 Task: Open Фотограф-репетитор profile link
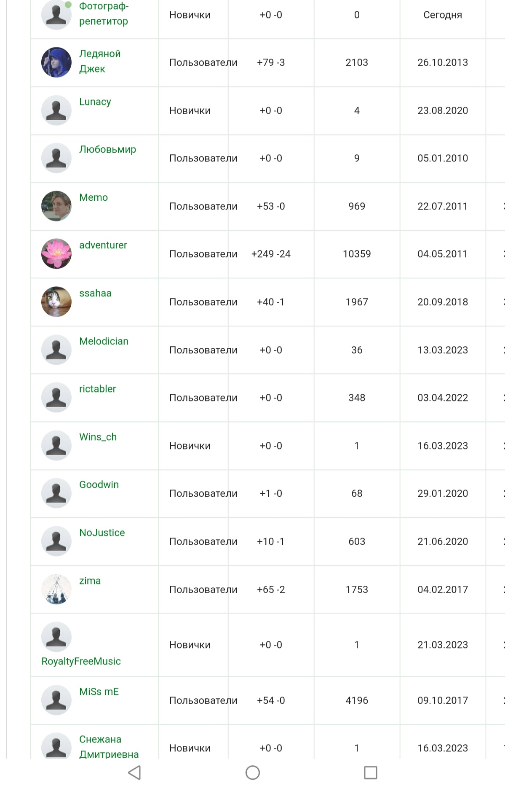104,13
